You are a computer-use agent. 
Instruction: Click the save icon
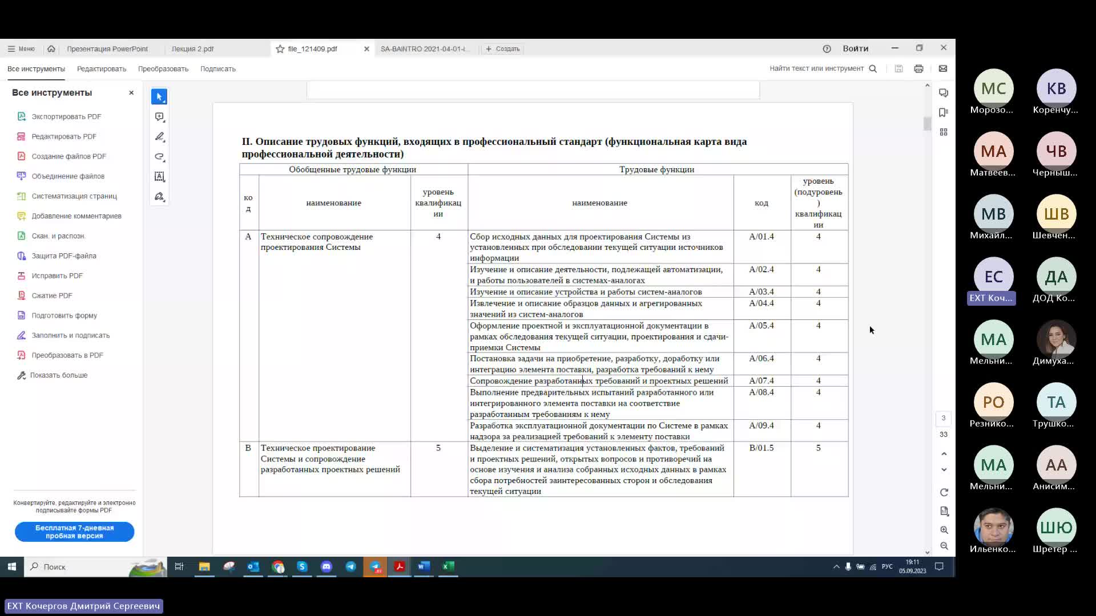point(898,68)
